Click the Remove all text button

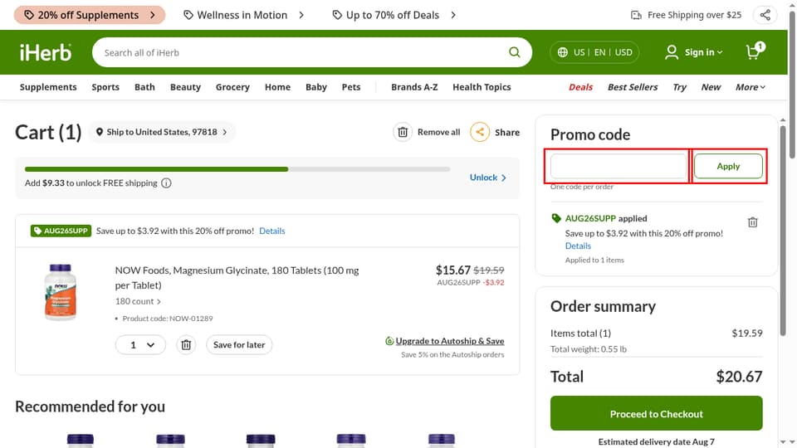438,132
